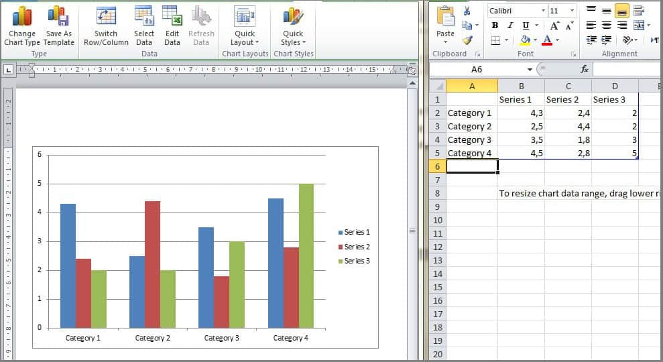Click the Font Color red A

pyautogui.click(x=547, y=40)
